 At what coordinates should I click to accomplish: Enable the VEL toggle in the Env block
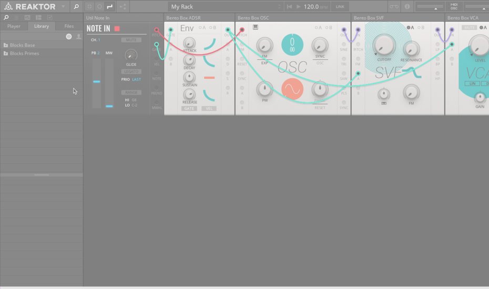pos(209,109)
